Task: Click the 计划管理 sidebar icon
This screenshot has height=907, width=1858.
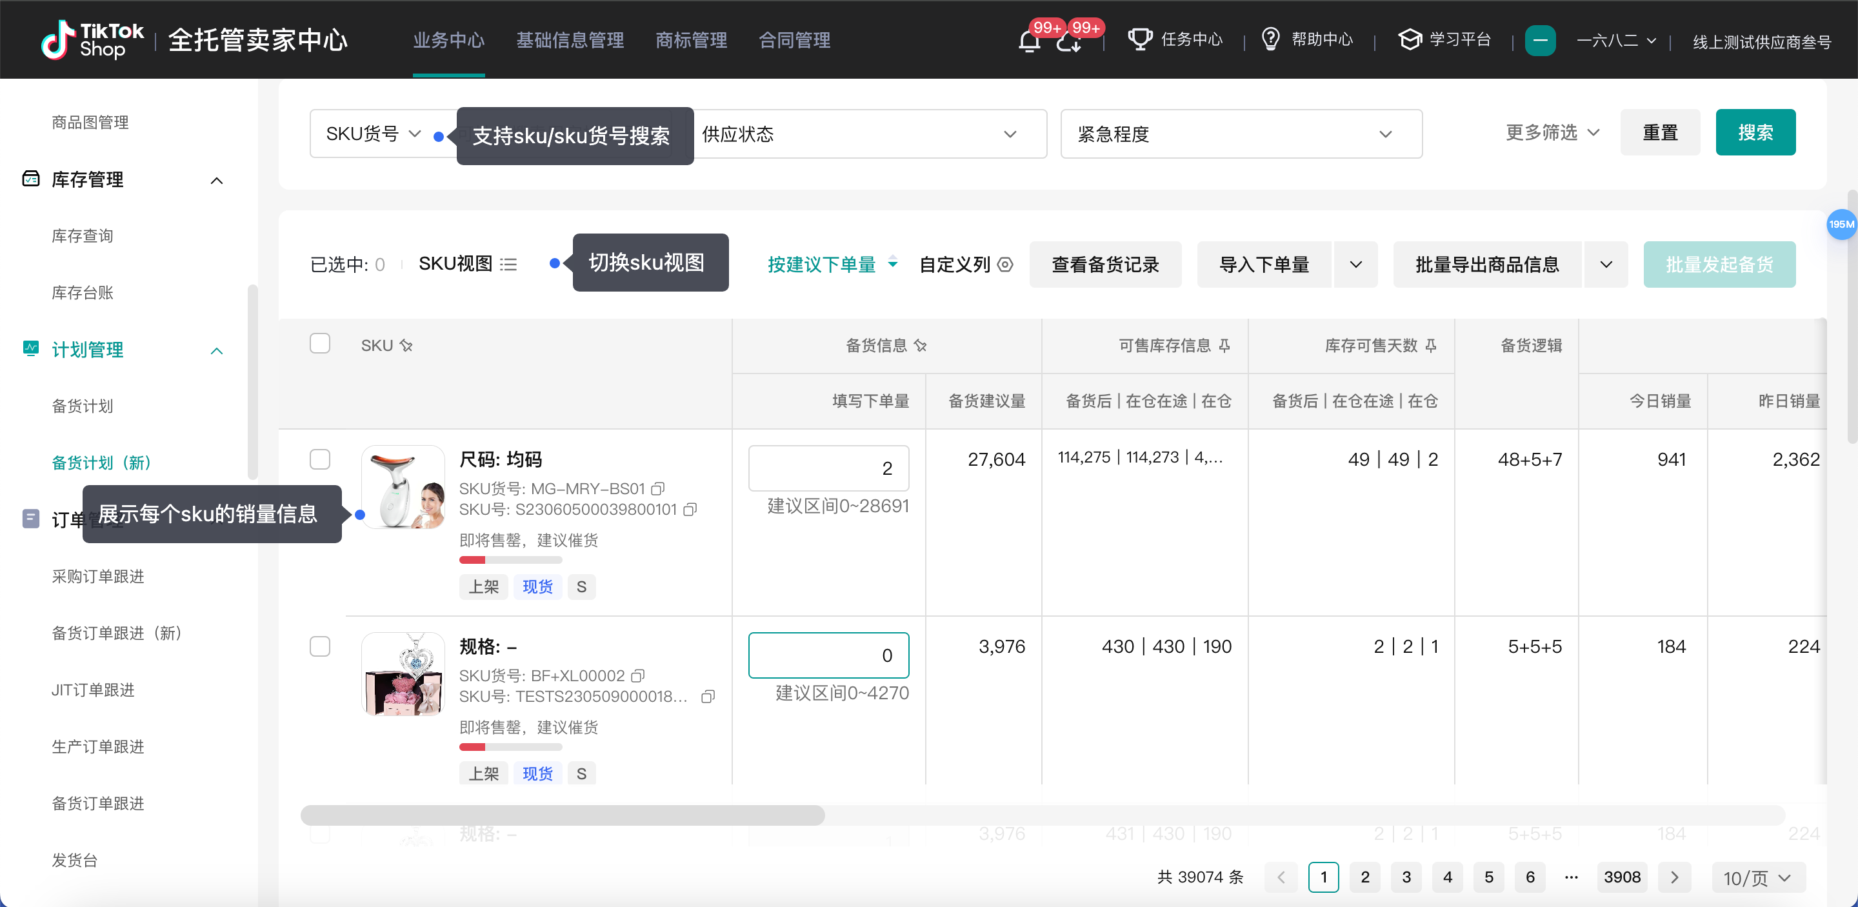Action: (x=31, y=349)
